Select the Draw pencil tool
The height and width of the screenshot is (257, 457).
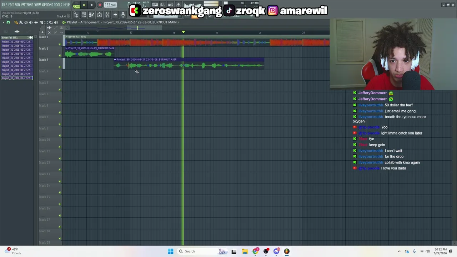pyautogui.click(x=16, y=22)
